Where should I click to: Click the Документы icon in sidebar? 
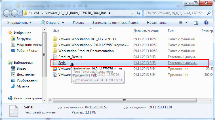(x=13, y=74)
